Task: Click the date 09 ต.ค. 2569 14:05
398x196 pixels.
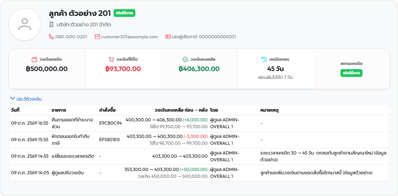Action: (30, 173)
